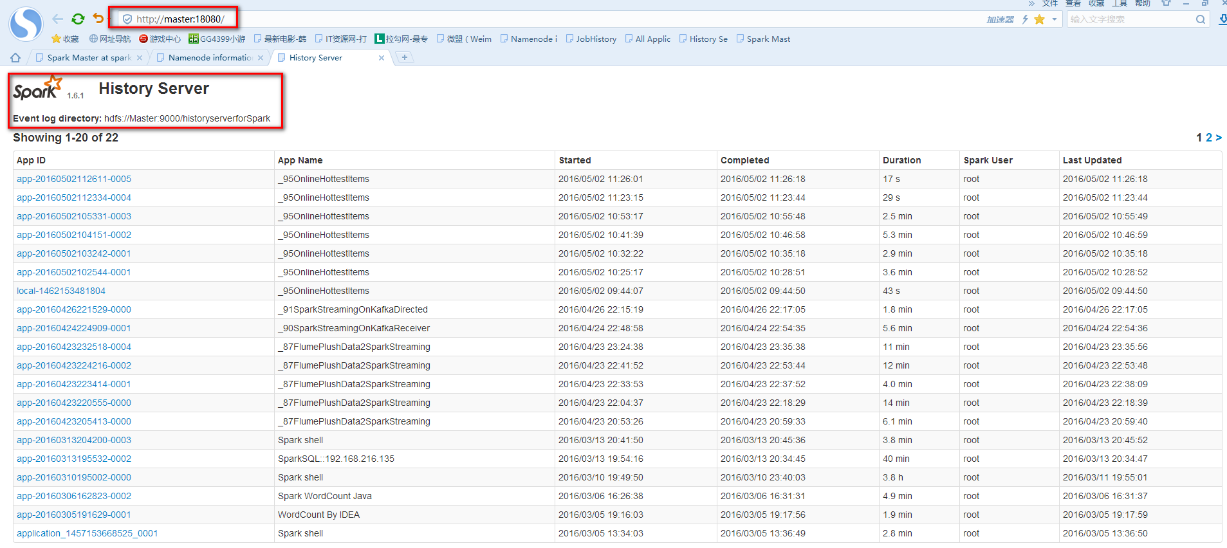
Task: Switch to Spark Master at spark tab
Action: (89, 58)
